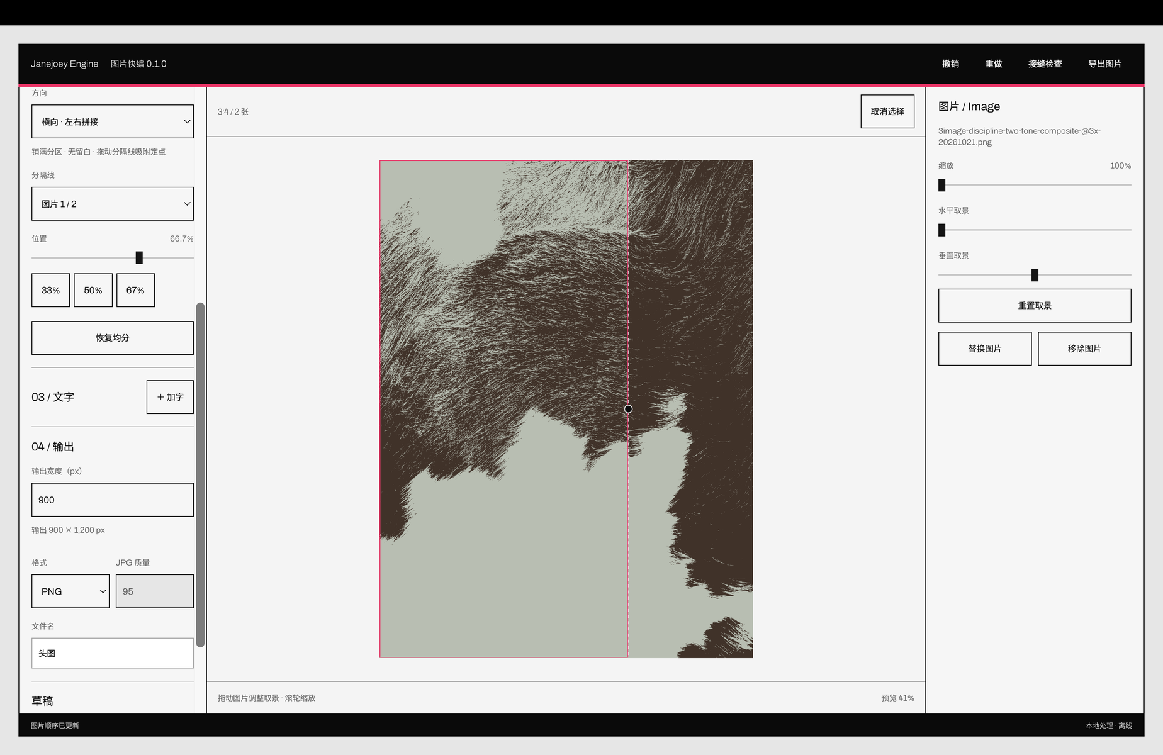1163x755 pixels.
Task: Click the 本地处理 · 离线 status text
Action: tap(1108, 725)
